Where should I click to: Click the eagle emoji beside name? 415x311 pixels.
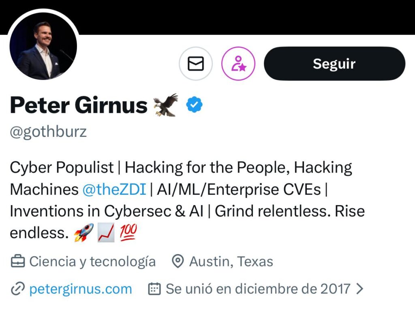pyautogui.click(x=166, y=105)
